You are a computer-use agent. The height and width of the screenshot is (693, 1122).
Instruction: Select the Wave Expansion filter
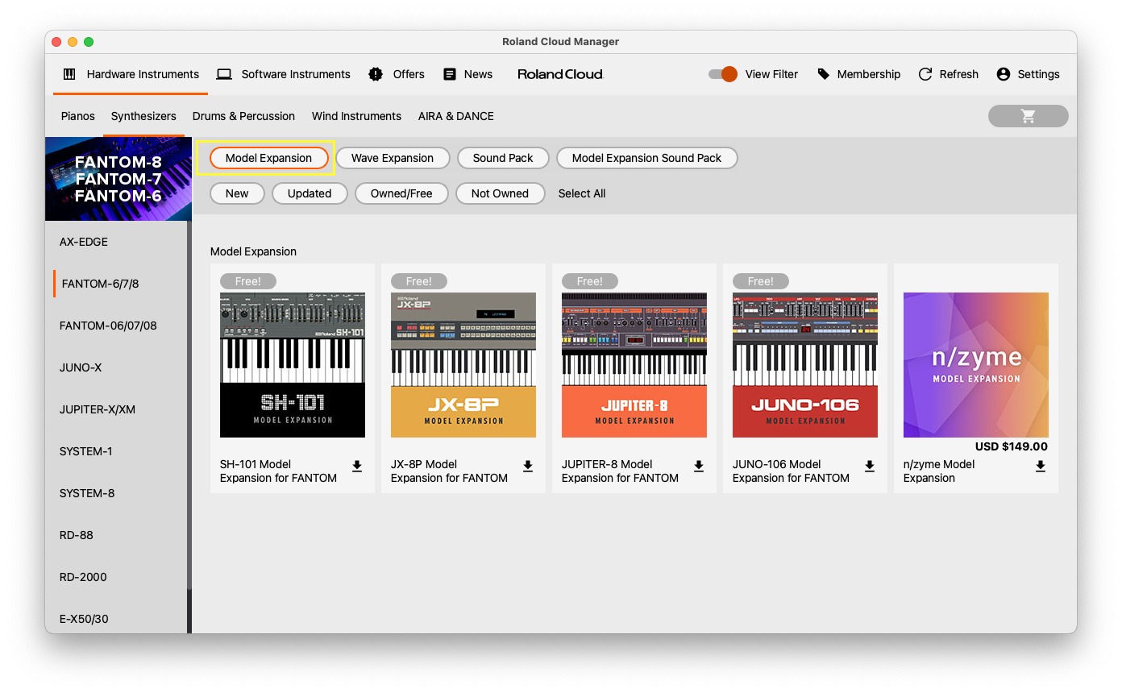point(393,158)
